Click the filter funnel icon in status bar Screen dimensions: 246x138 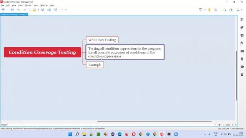215,125
